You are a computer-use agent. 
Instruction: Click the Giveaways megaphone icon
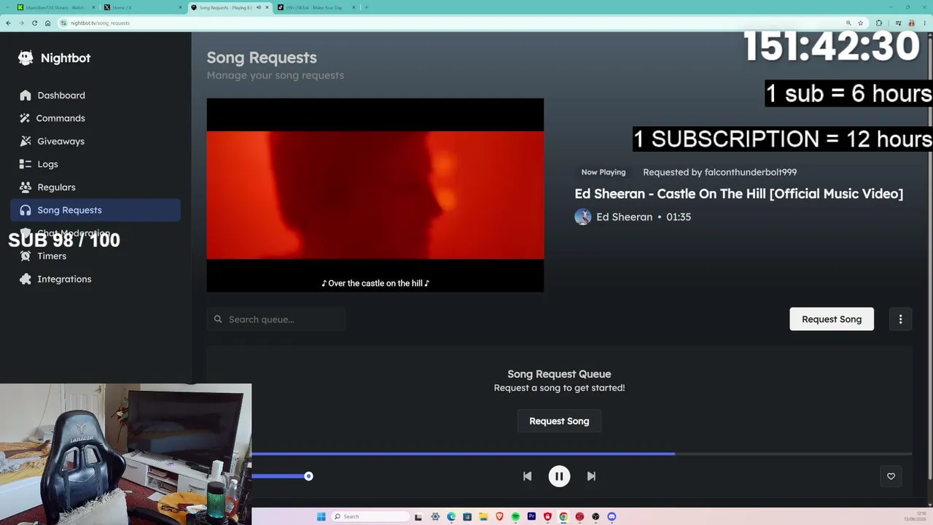coord(26,141)
